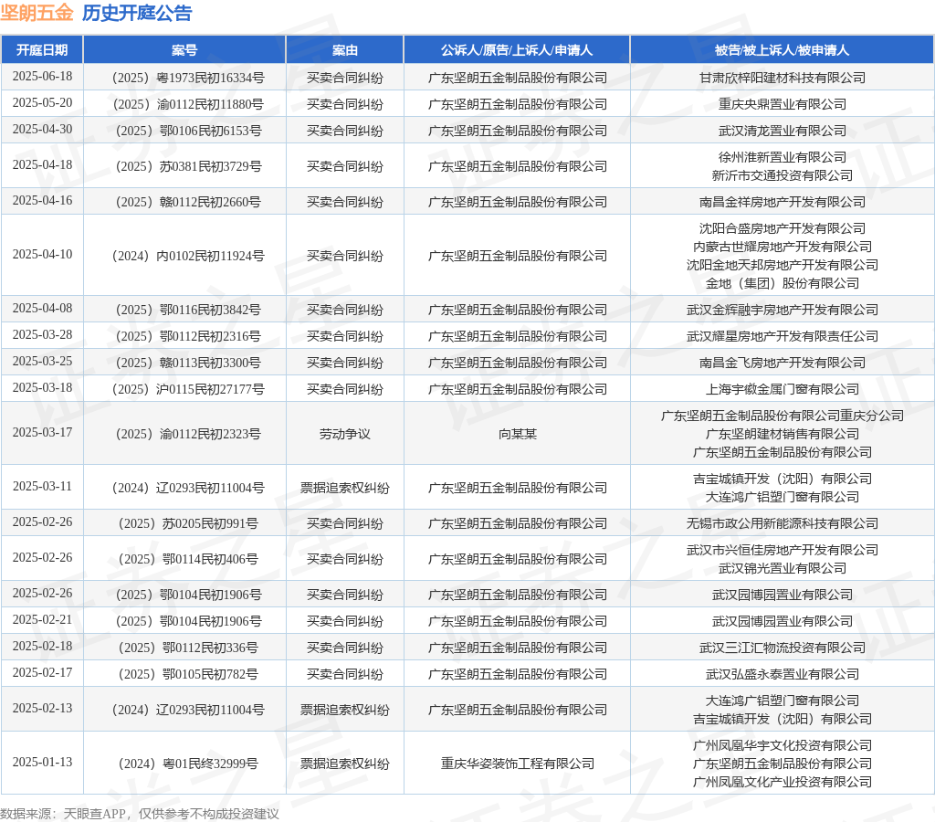This screenshot has height=822, width=935.
Task: Click defendant 南昌金飞房地产开发有限公司
Action: pyautogui.click(x=783, y=363)
